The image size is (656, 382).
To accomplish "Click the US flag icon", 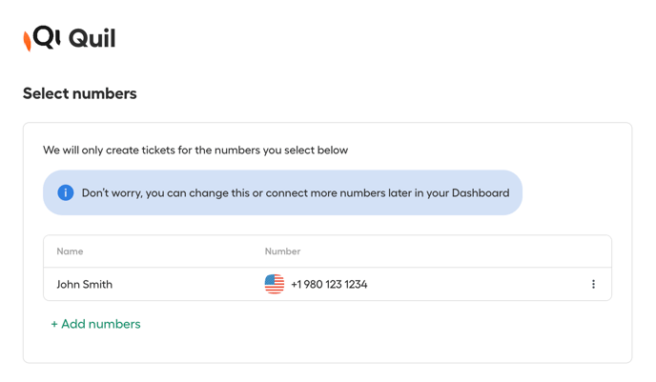I will (x=275, y=284).
